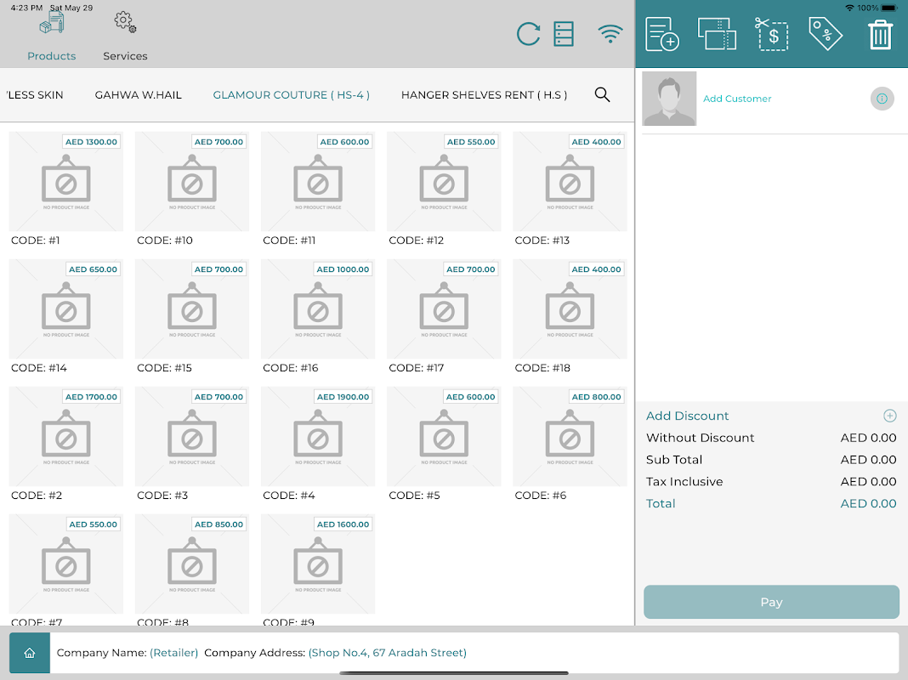Image resolution: width=908 pixels, height=680 pixels.
Task: Open the GAHWA W.HAIL category
Action: (x=139, y=95)
